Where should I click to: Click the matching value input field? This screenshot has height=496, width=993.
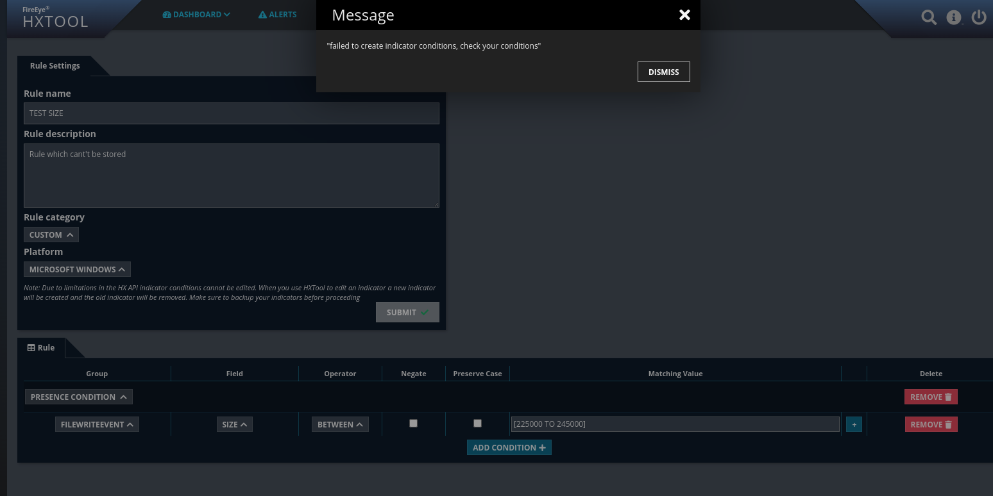(675, 424)
